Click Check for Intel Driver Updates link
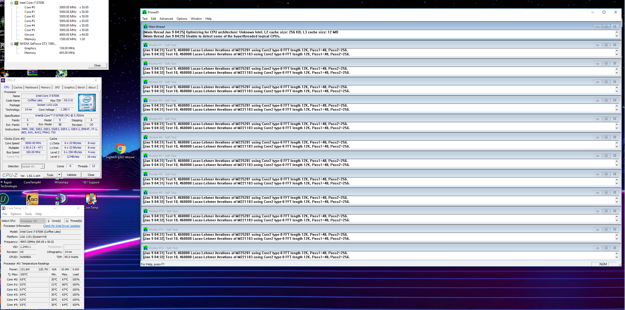 [x=62, y=226]
